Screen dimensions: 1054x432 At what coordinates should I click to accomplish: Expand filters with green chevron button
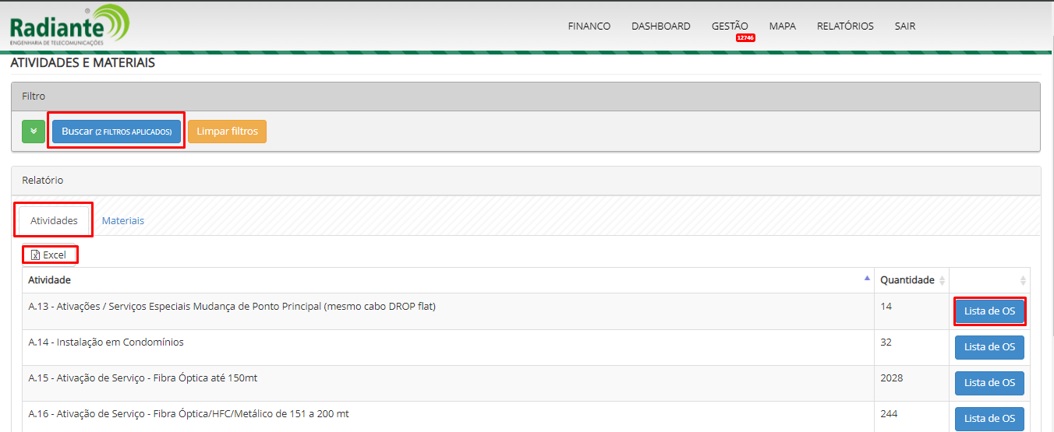34,132
